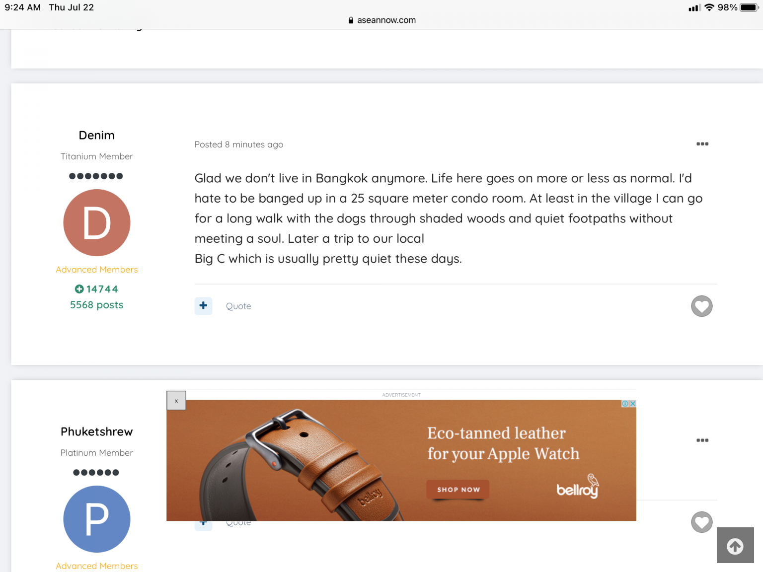Click Phuketshrew's round P avatar
Screen dimensions: 763x572
(97, 519)
